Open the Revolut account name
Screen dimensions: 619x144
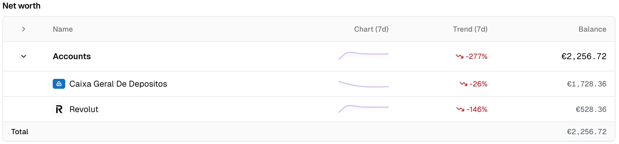84,109
